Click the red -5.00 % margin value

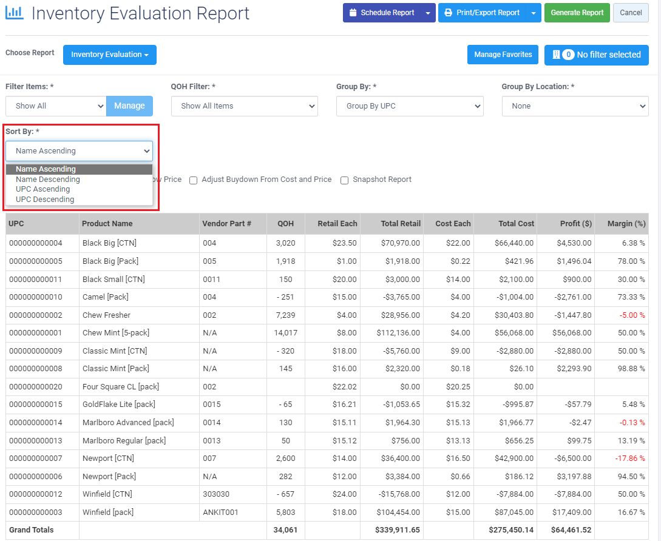pos(632,315)
